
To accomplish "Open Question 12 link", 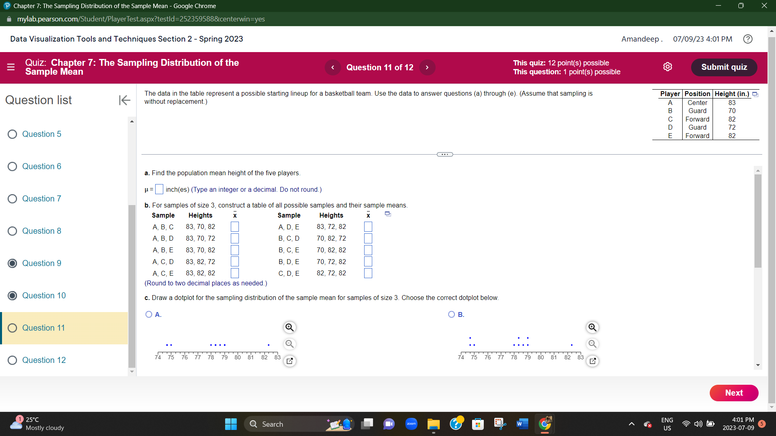I will click(x=44, y=360).
